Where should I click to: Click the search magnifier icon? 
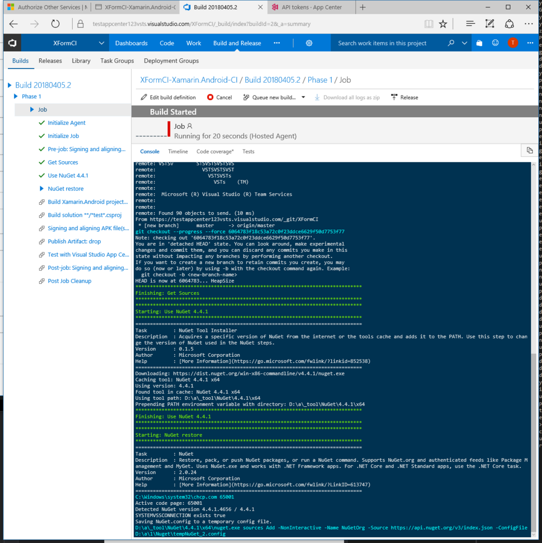tap(451, 43)
